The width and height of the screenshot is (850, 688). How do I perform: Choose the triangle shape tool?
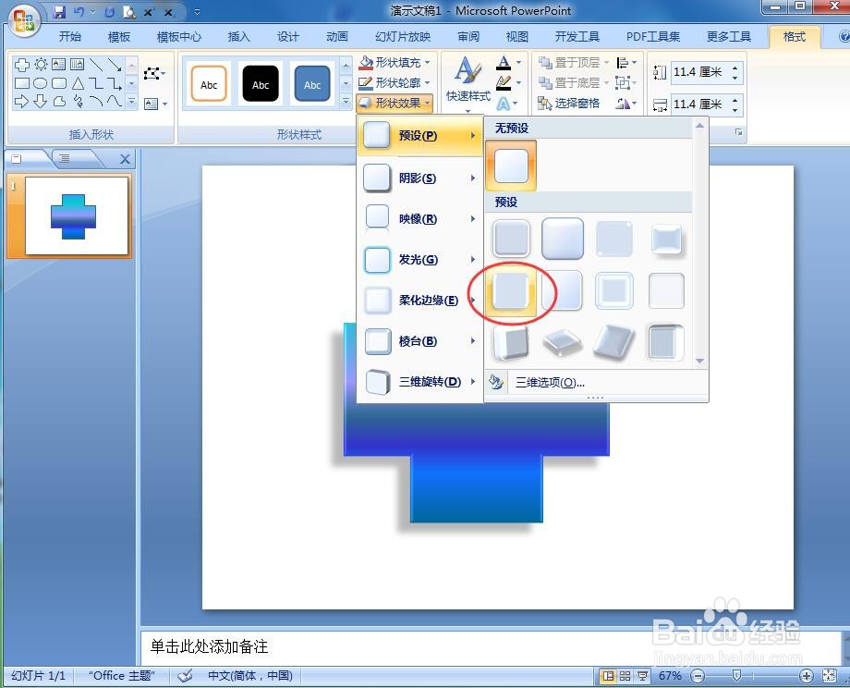tap(78, 83)
